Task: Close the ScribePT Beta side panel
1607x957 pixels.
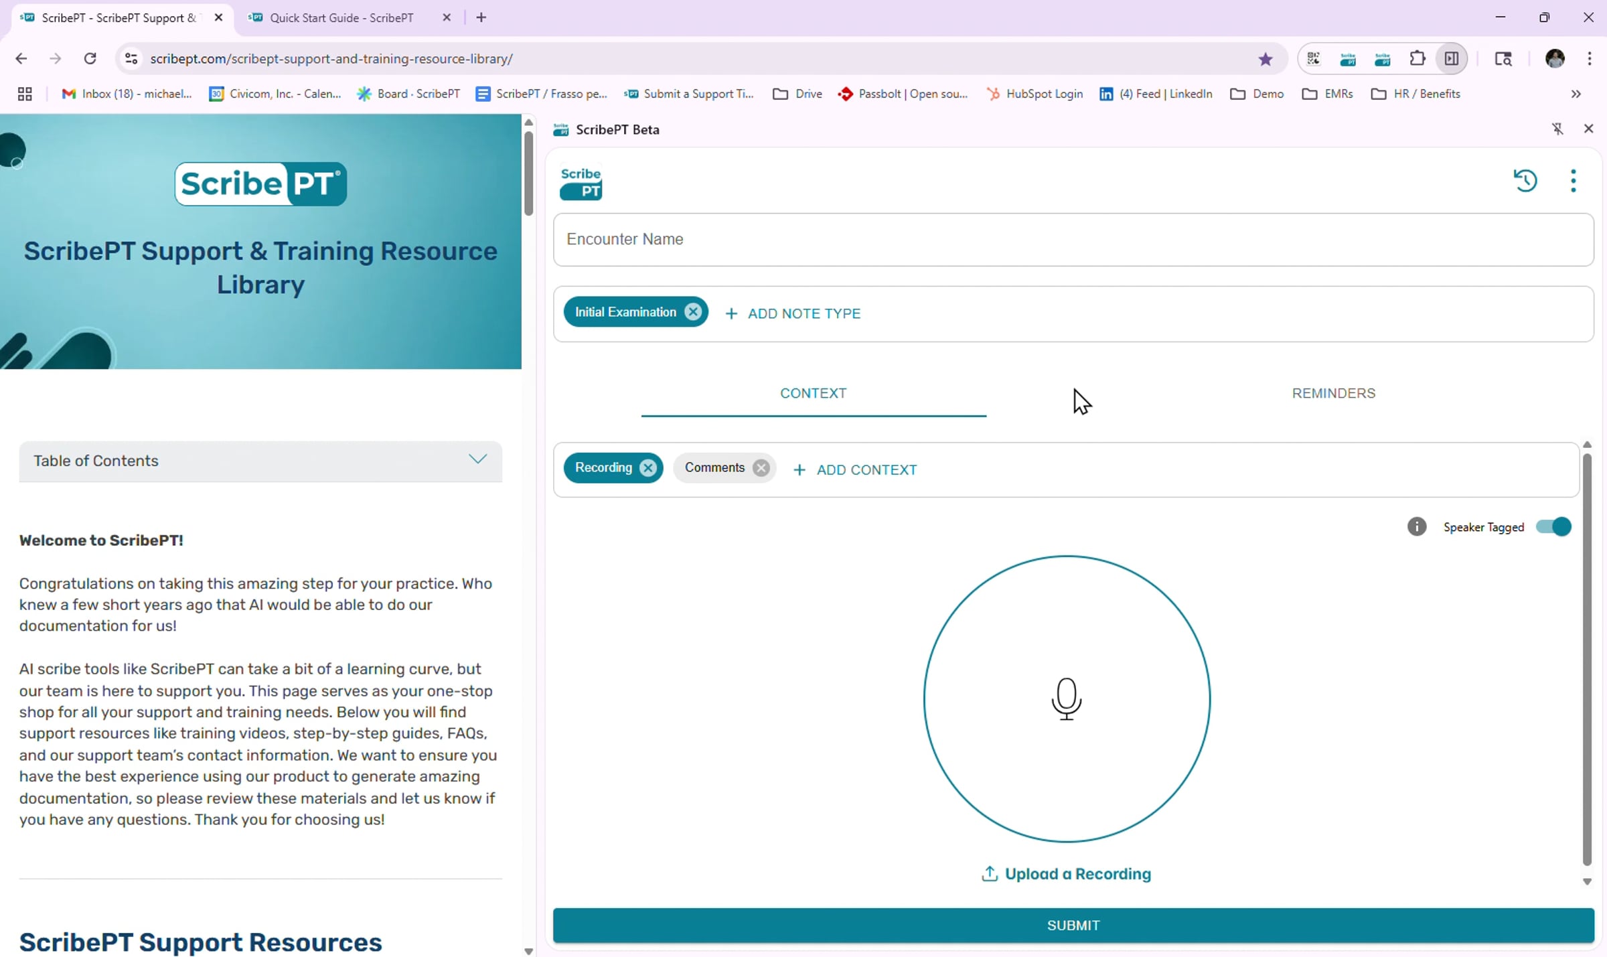Action: pos(1588,129)
